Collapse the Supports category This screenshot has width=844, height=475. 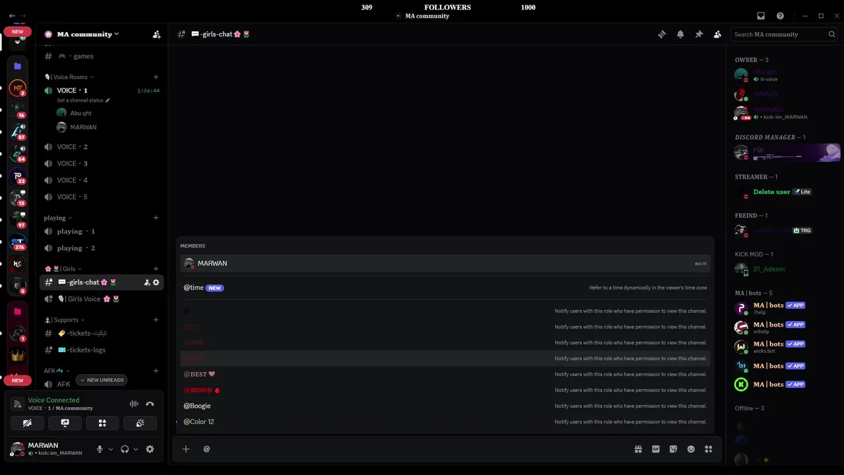pyautogui.click(x=65, y=320)
